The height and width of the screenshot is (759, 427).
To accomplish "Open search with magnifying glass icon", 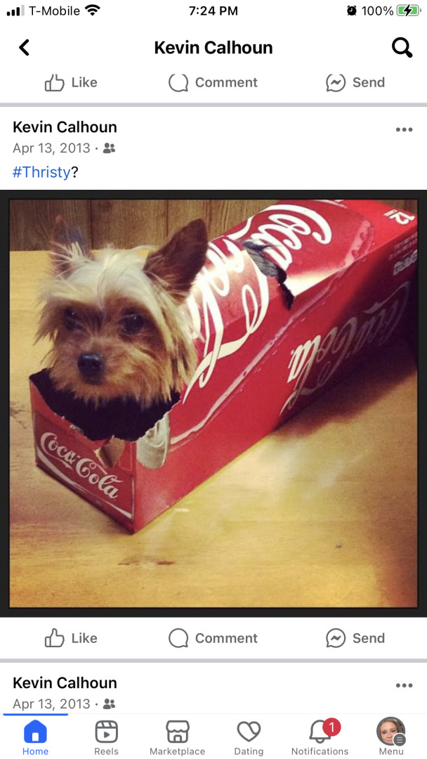I will (402, 48).
